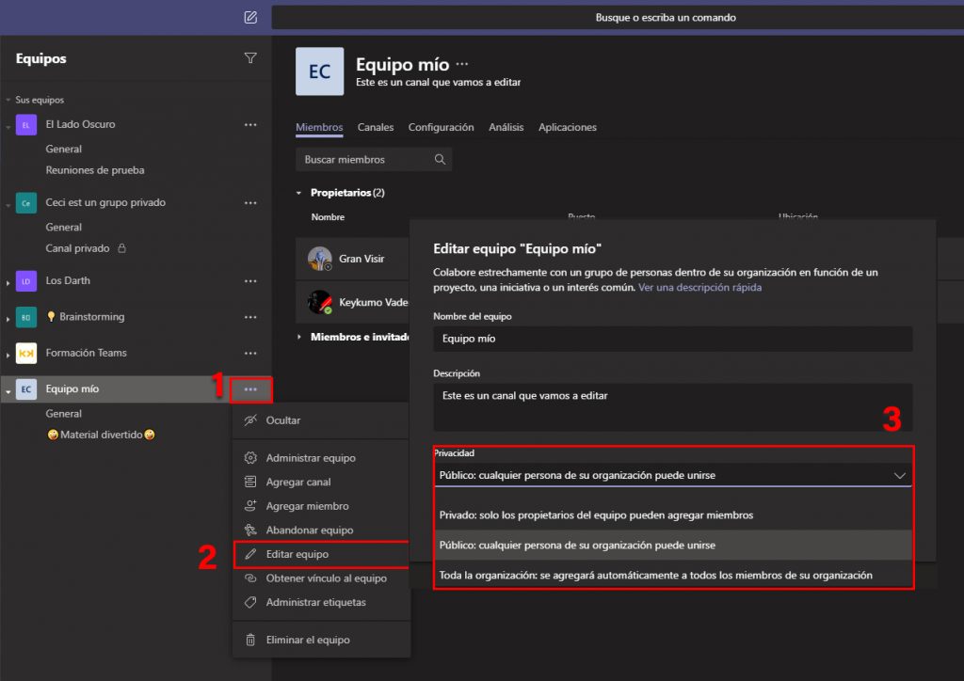The image size is (964, 681).
Task: Expand Miembros e invitados section
Action: pyautogui.click(x=300, y=337)
